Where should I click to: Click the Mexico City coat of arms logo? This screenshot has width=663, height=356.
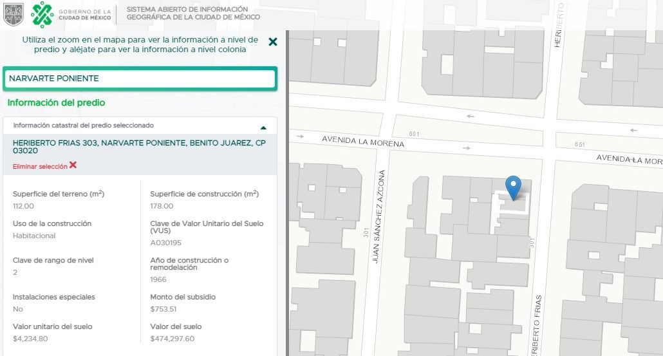pyautogui.click(x=14, y=14)
